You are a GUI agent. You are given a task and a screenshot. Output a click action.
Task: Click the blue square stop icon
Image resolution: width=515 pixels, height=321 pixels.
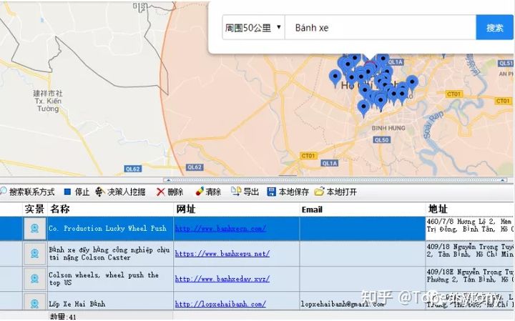pos(67,192)
